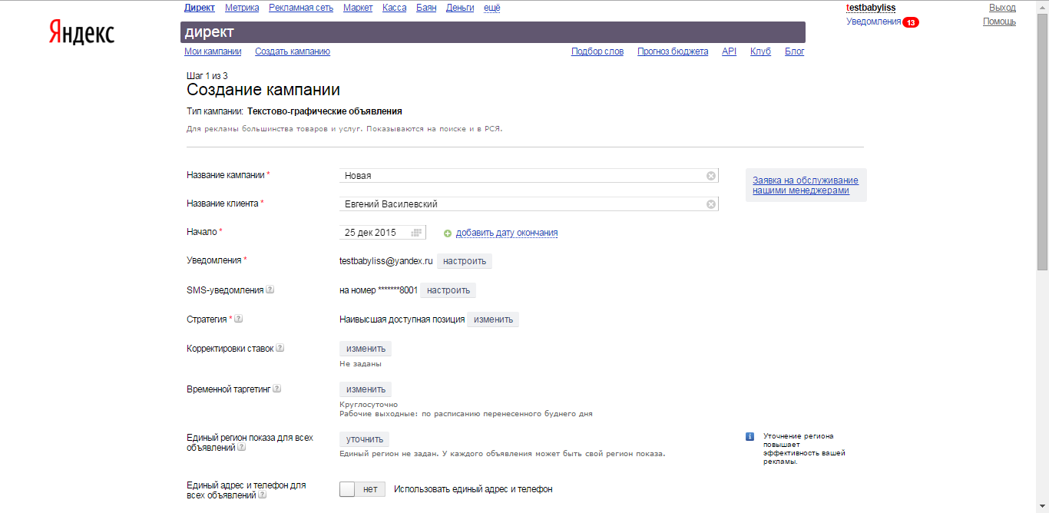This screenshot has height=513, width=1049.
Task: Open the Мои кампании page
Action: coord(213,51)
